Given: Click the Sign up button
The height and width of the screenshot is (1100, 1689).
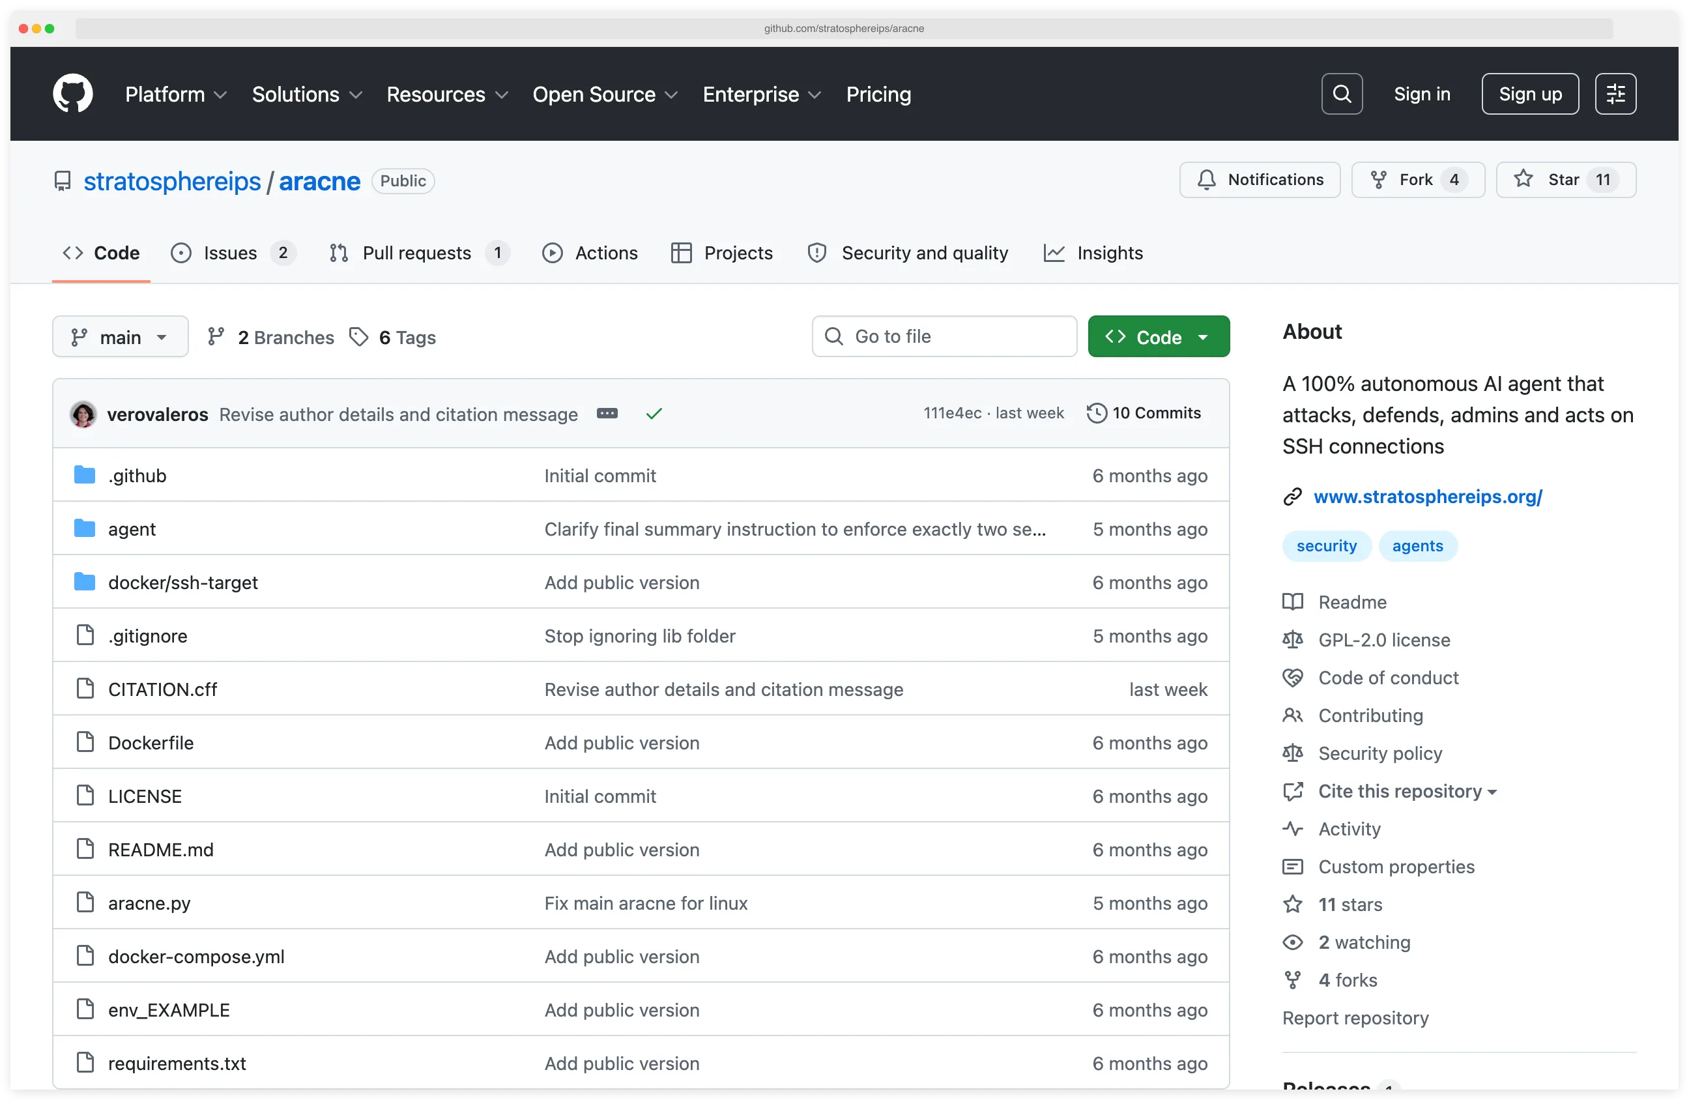Looking at the screenshot, I should [1529, 93].
